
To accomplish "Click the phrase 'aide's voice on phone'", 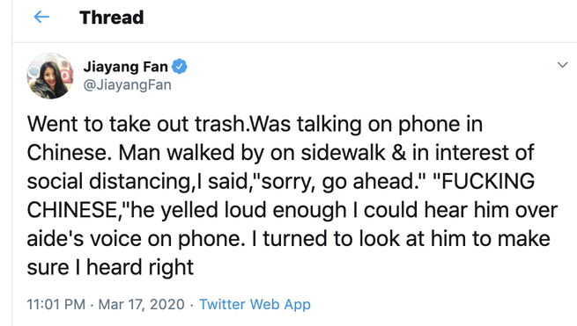I will [x=136, y=239].
